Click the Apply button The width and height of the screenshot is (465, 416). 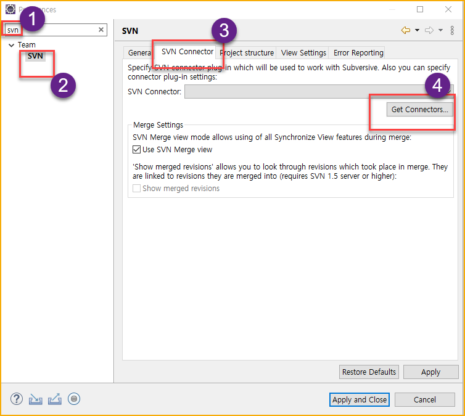coord(430,372)
